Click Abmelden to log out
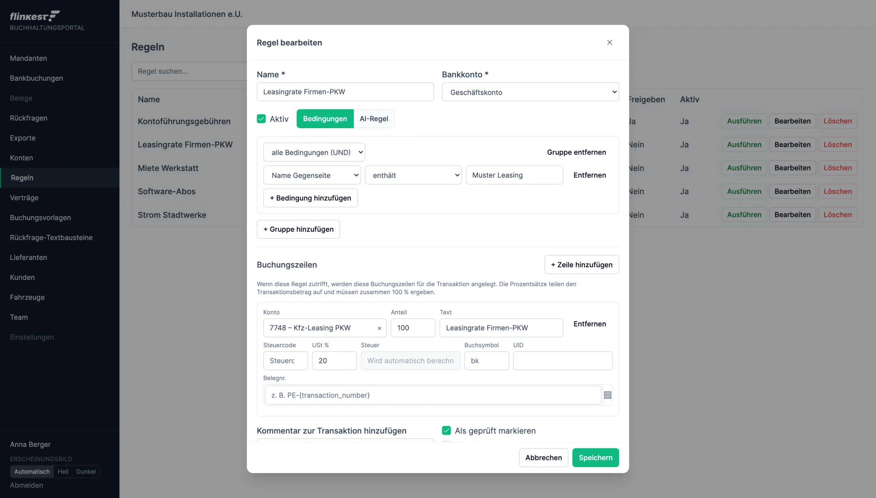876x498 pixels. point(26,485)
